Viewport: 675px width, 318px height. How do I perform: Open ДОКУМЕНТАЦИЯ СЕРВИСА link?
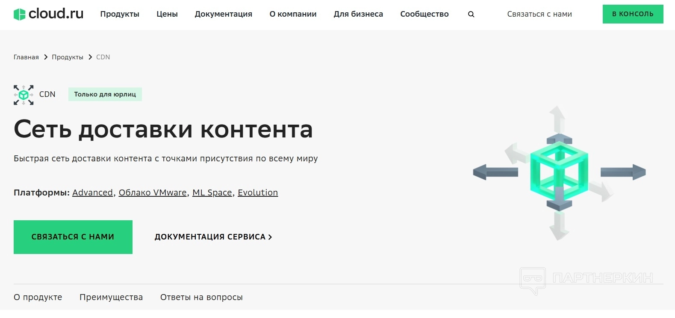(213, 237)
